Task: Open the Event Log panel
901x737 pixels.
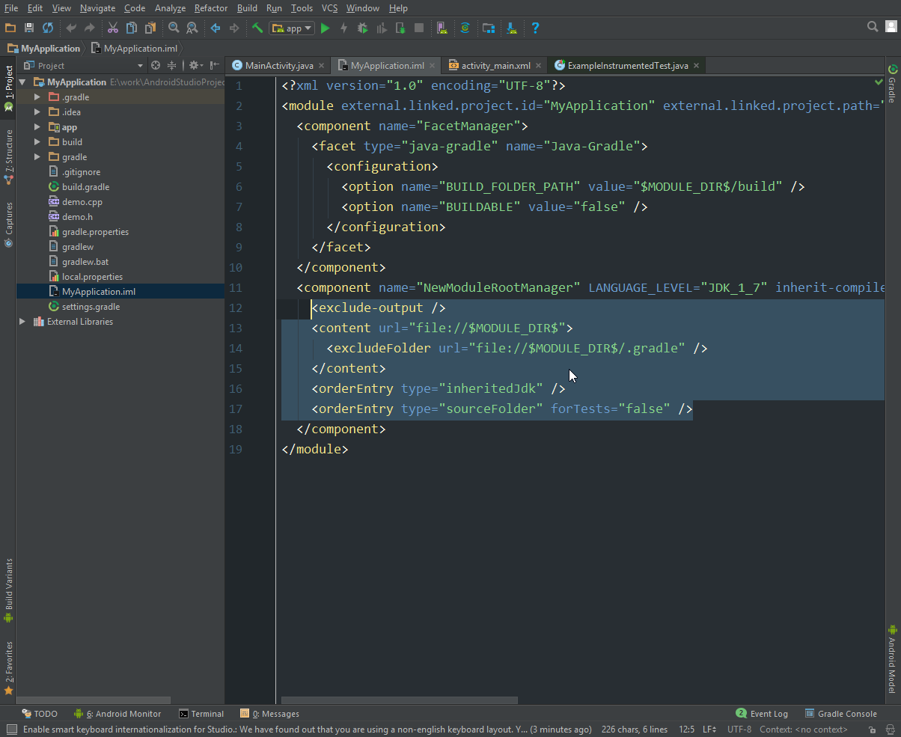Action: 762,714
